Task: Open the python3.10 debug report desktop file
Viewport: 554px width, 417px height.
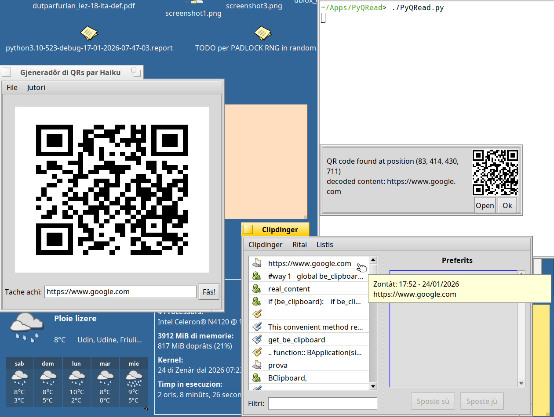Action: 89,33
